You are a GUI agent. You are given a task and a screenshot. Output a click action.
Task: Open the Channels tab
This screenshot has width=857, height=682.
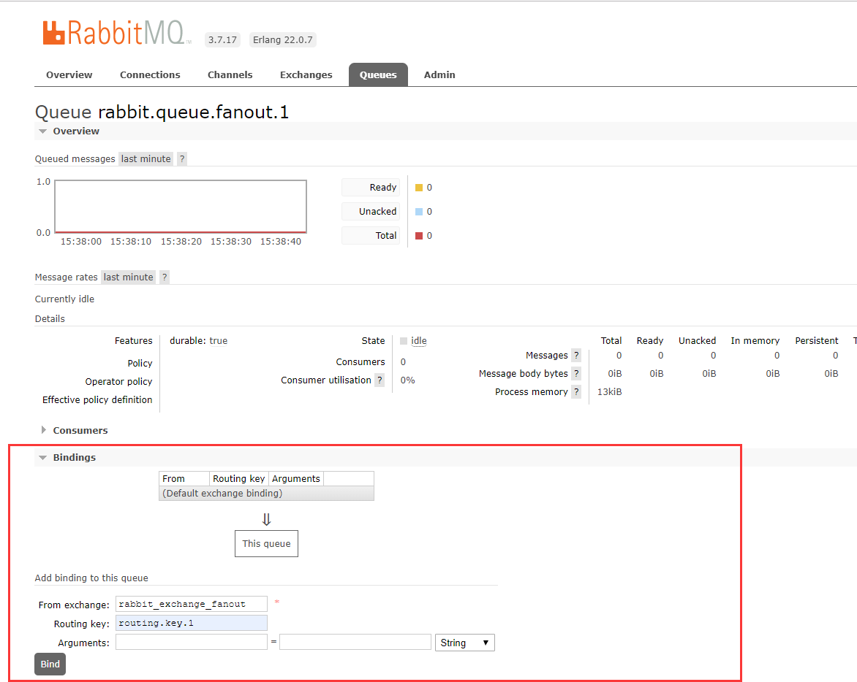click(230, 74)
